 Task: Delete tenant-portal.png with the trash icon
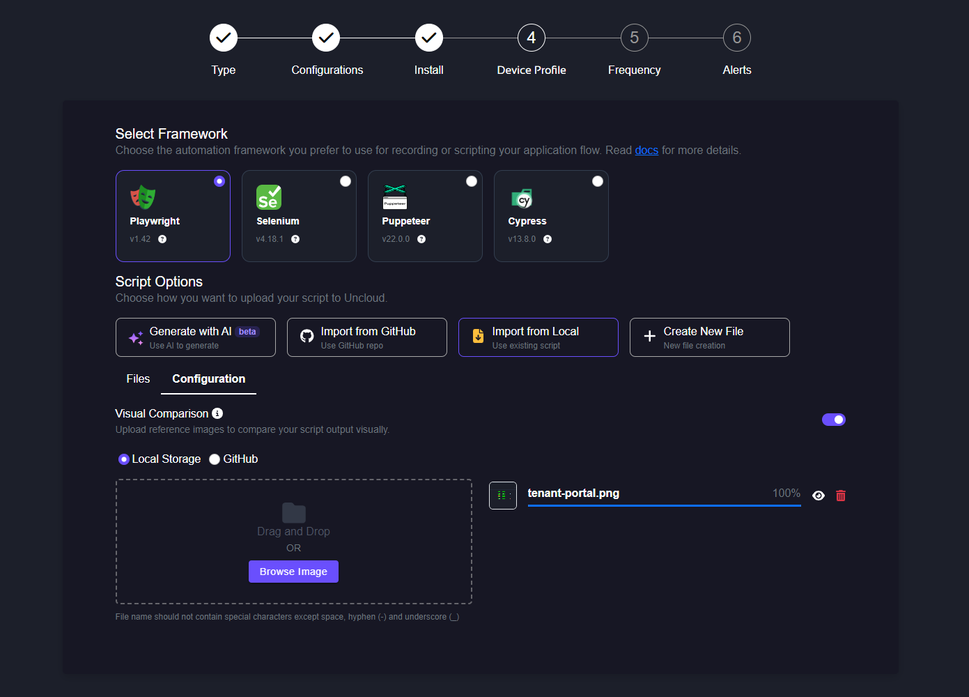pos(841,496)
